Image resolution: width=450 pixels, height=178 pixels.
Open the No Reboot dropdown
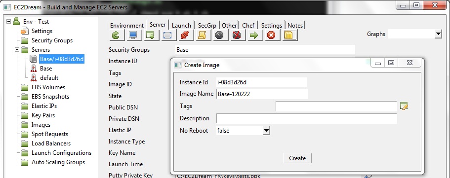[x=266, y=131]
